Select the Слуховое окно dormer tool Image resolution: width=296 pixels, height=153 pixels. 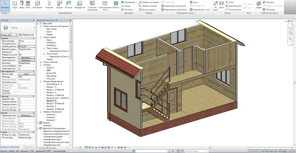click(x=233, y=10)
